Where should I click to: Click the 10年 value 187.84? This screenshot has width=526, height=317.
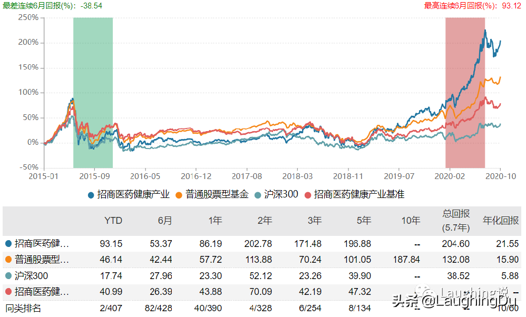[406, 260]
